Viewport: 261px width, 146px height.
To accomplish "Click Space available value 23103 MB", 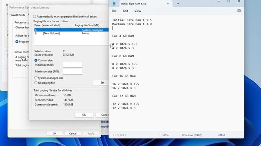I will point(69,55).
